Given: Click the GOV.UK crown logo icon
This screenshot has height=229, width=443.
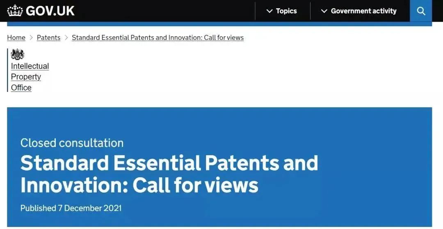Looking at the screenshot, I should pos(15,11).
